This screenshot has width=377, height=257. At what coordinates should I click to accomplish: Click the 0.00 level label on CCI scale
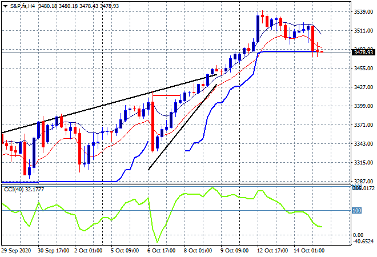click(x=358, y=235)
